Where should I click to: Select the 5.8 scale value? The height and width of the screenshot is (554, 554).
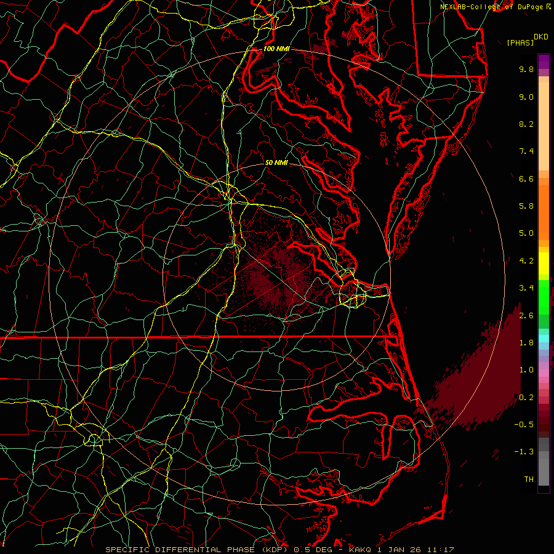526,206
